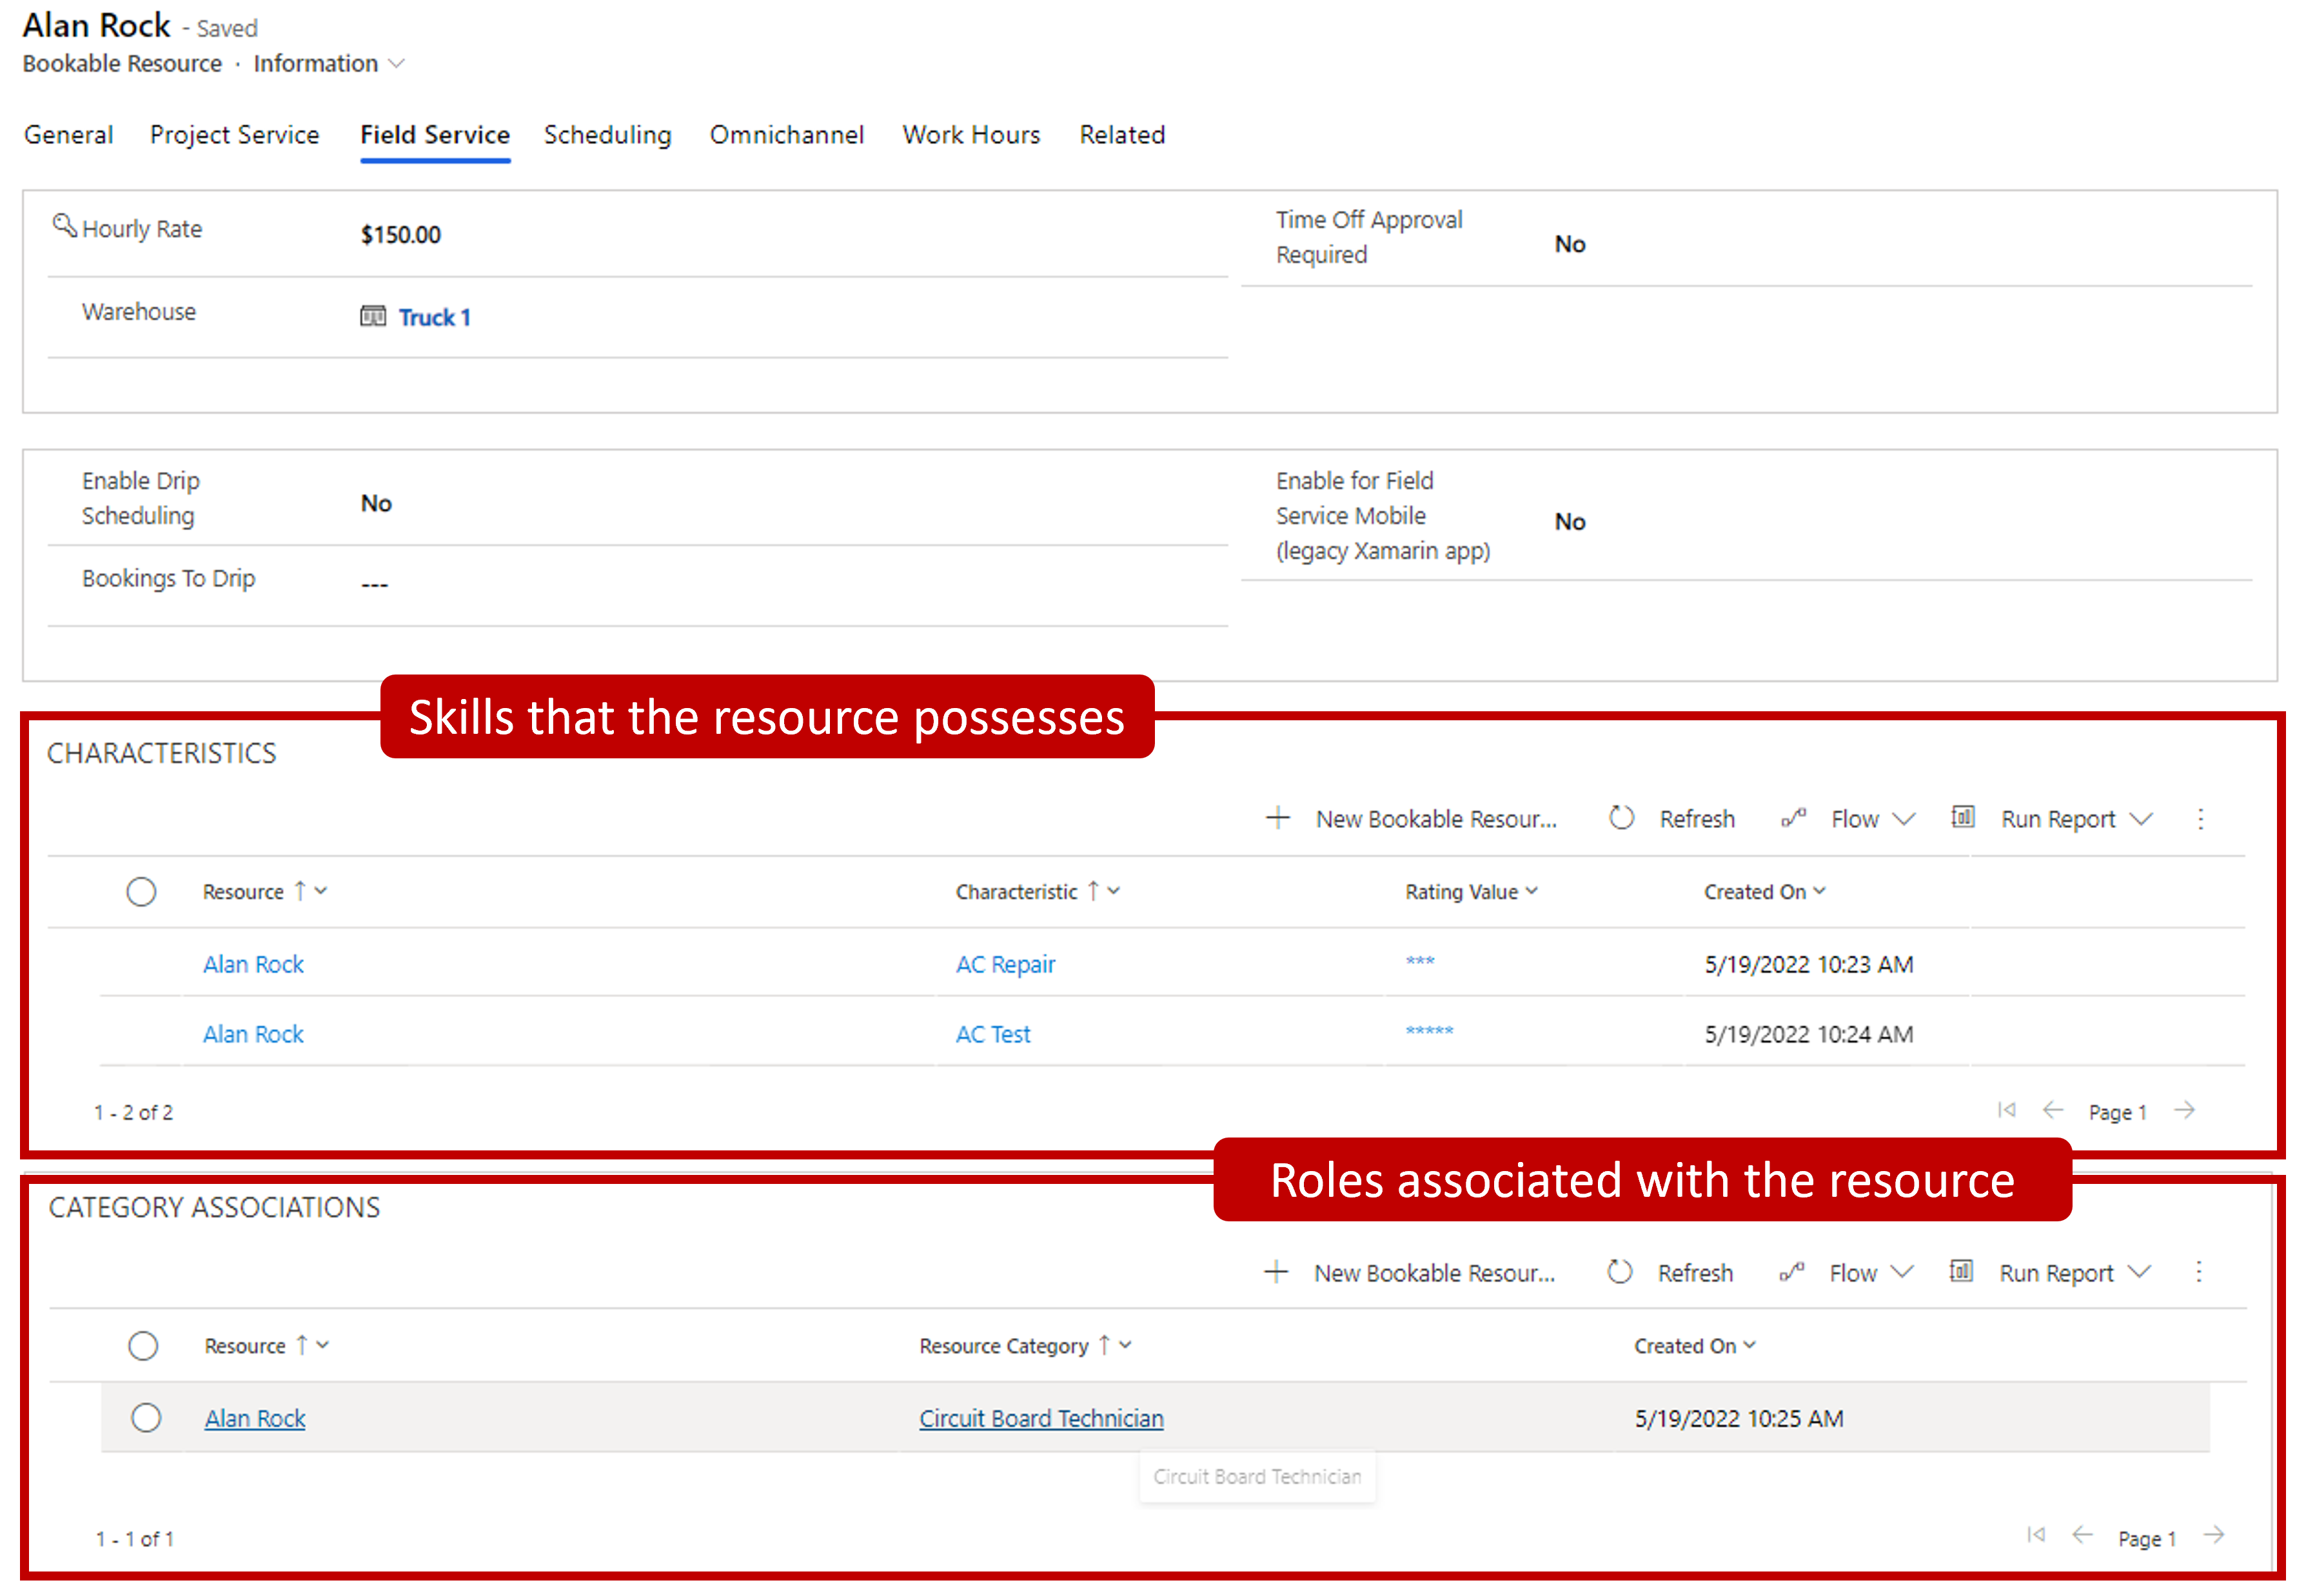2306x1596 pixels.
Task: Switch to the Project Service tab
Action: pos(235,134)
